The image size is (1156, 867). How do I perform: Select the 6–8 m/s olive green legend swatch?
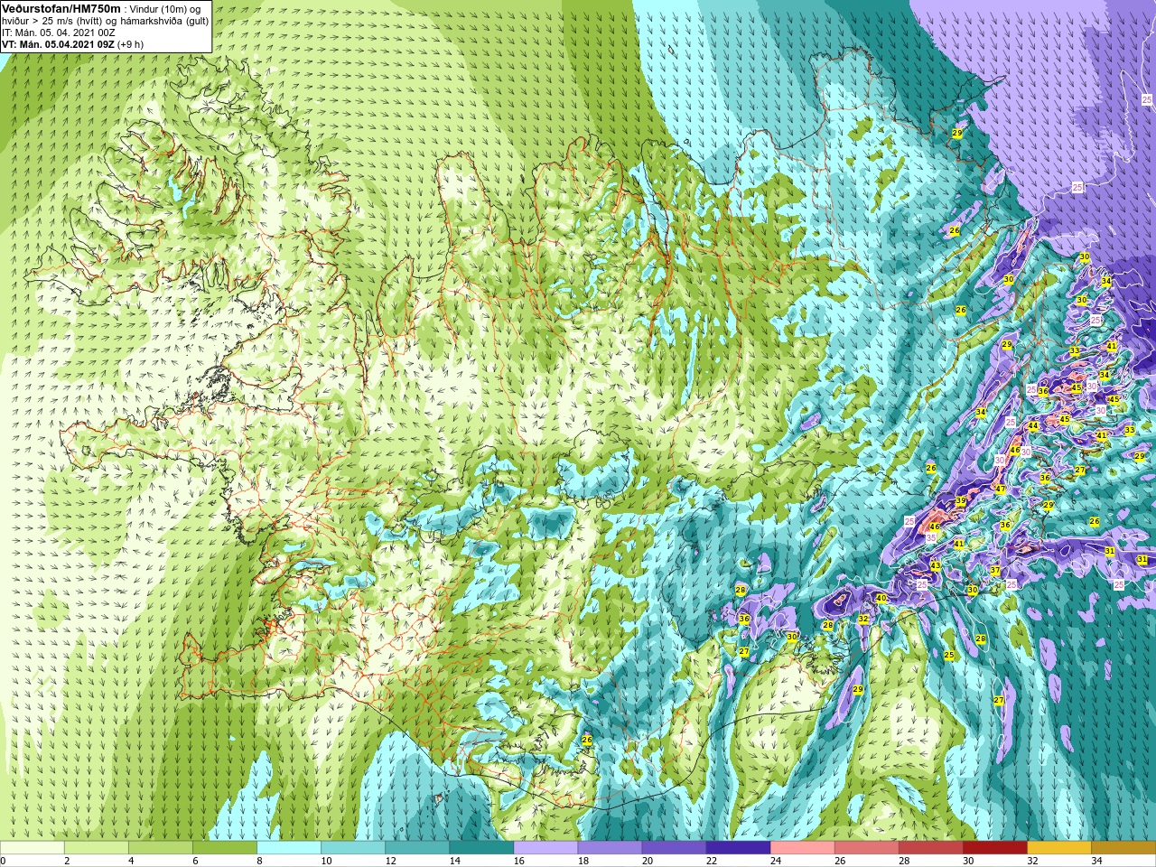[x=225, y=848]
